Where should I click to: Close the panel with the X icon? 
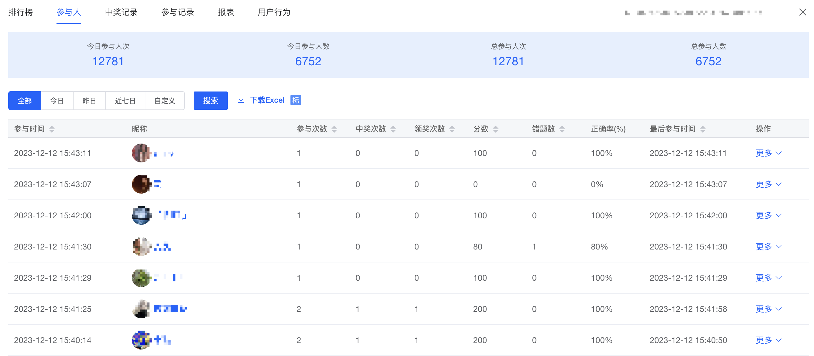[x=802, y=12]
